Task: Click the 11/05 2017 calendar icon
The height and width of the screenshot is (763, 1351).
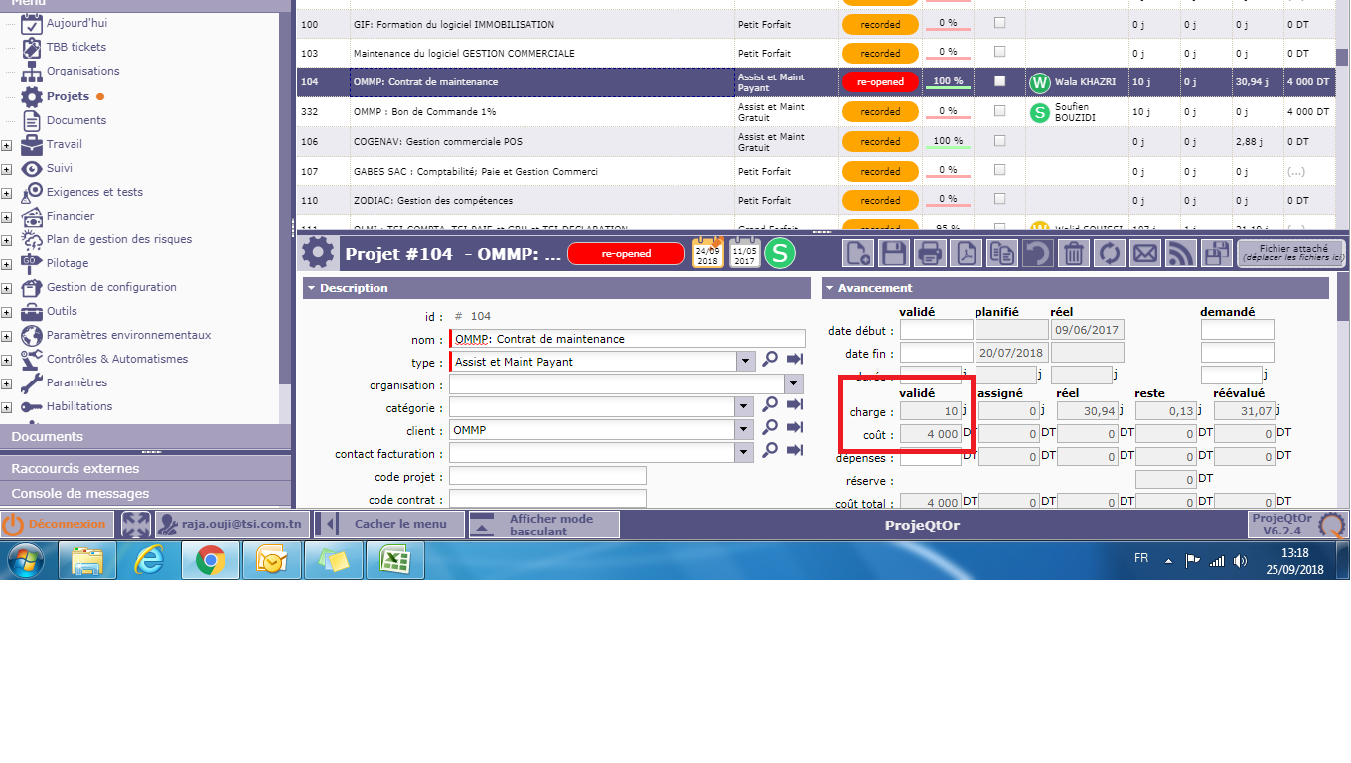Action: [744, 253]
